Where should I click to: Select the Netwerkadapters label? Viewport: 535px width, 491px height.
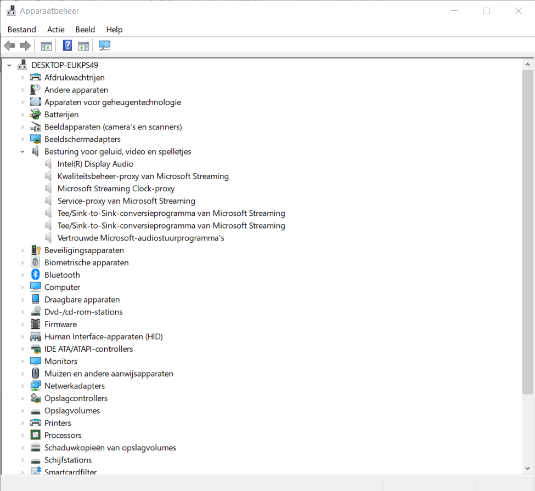click(75, 386)
